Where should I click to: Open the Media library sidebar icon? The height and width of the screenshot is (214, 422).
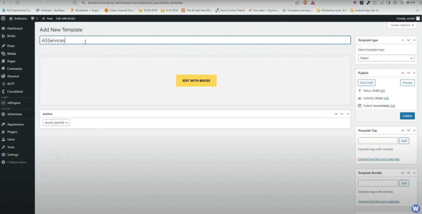tap(3, 53)
